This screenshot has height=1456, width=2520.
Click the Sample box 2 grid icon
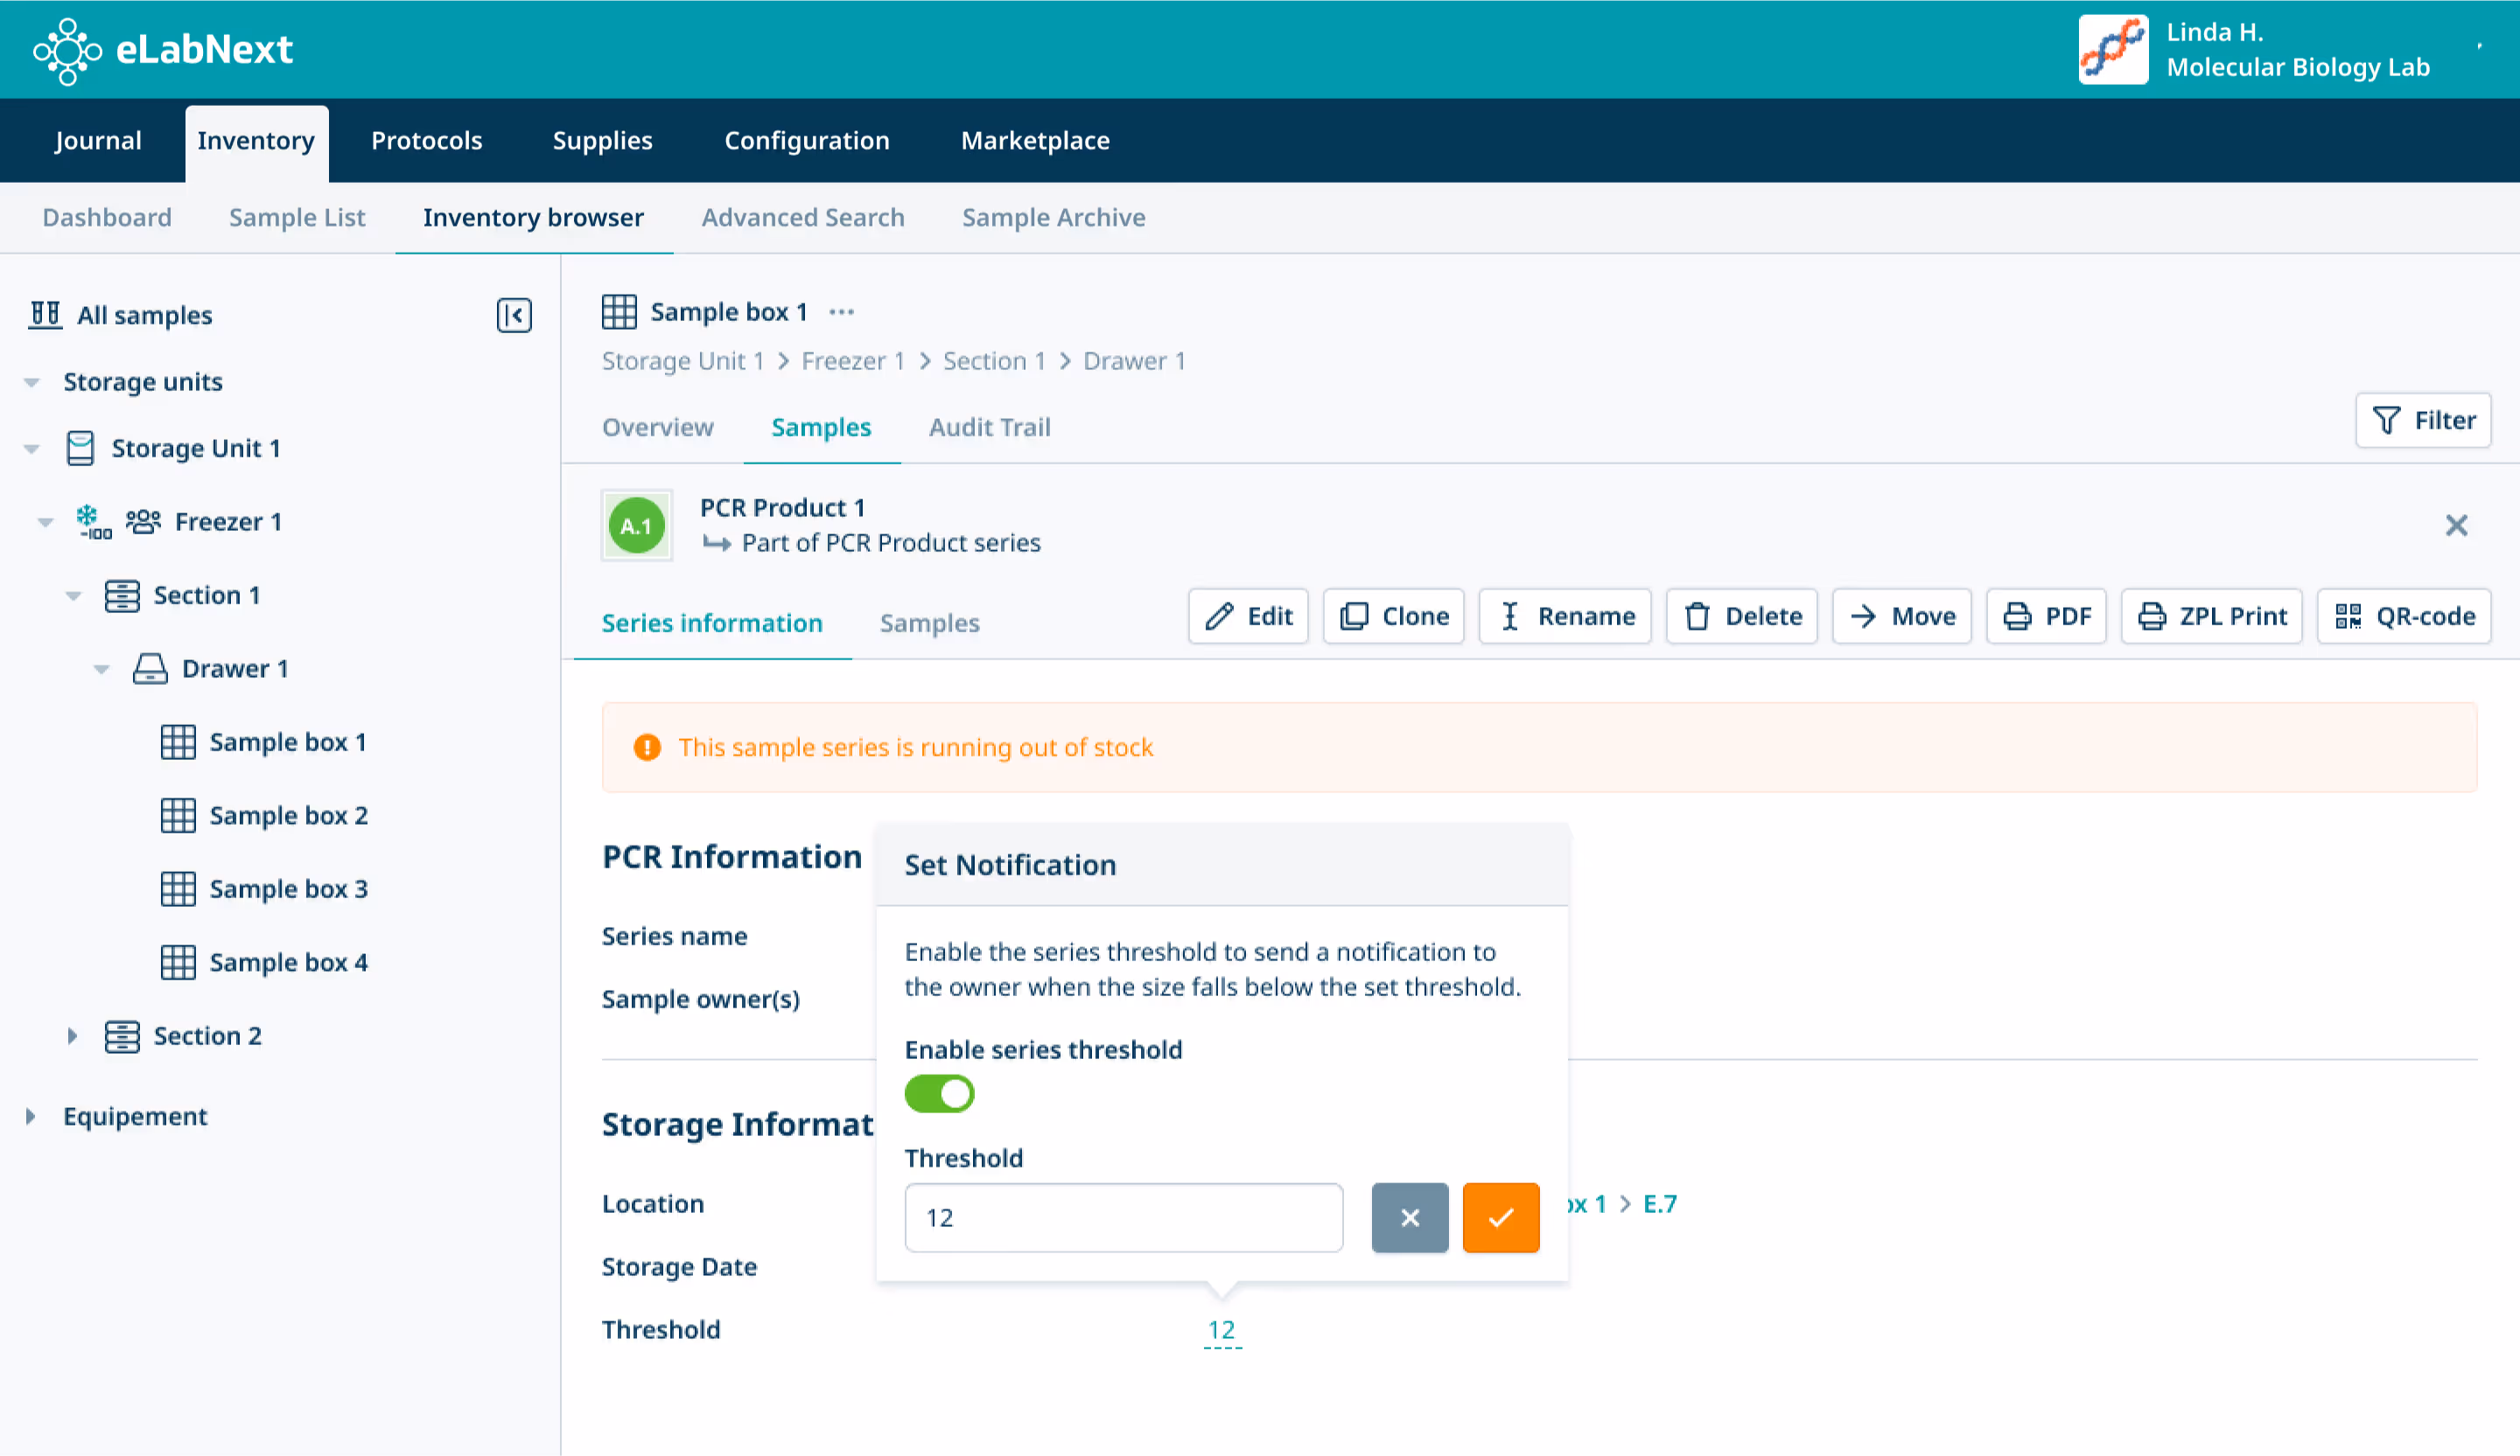(x=178, y=815)
